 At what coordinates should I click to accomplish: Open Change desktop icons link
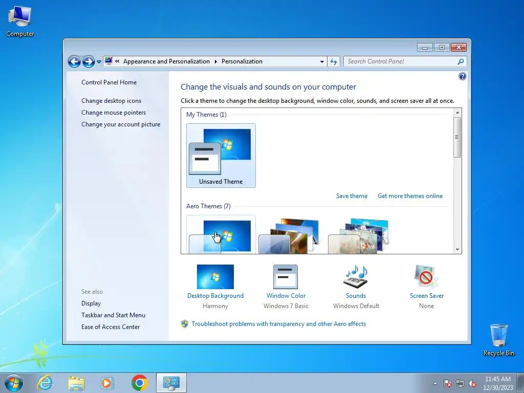tap(111, 101)
